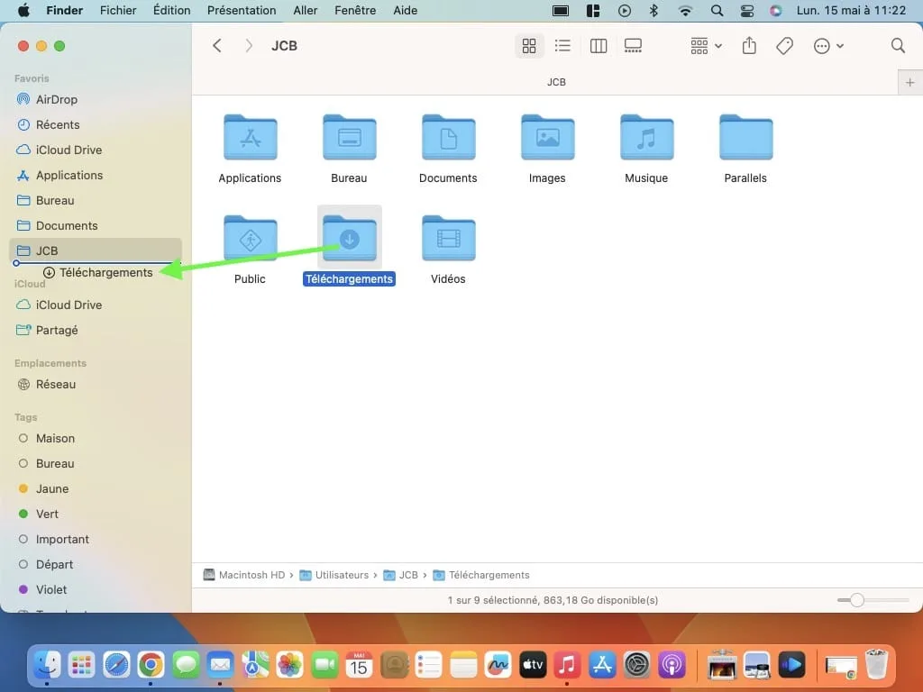The image size is (923, 692).
Task: Open the Aide menu
Action: pyautogui.click(x=405, y=10)
